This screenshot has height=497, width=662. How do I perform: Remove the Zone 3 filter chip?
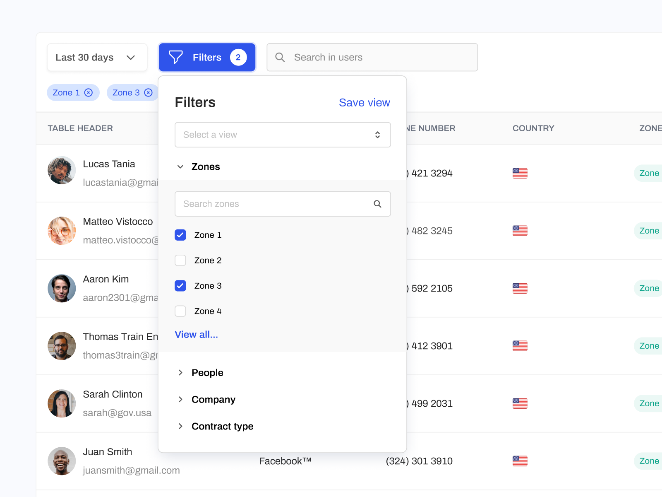(148, 92)
